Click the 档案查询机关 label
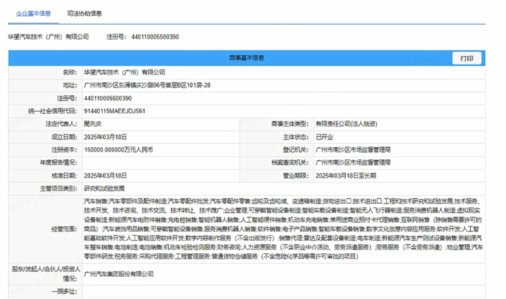Image resolution: width=506 pixels, height=299 pixels. click(x=290, y=162)
